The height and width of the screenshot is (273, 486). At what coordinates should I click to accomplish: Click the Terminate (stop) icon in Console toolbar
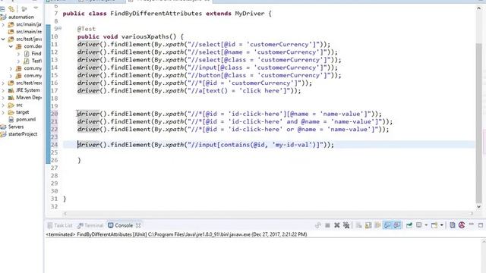327,225
